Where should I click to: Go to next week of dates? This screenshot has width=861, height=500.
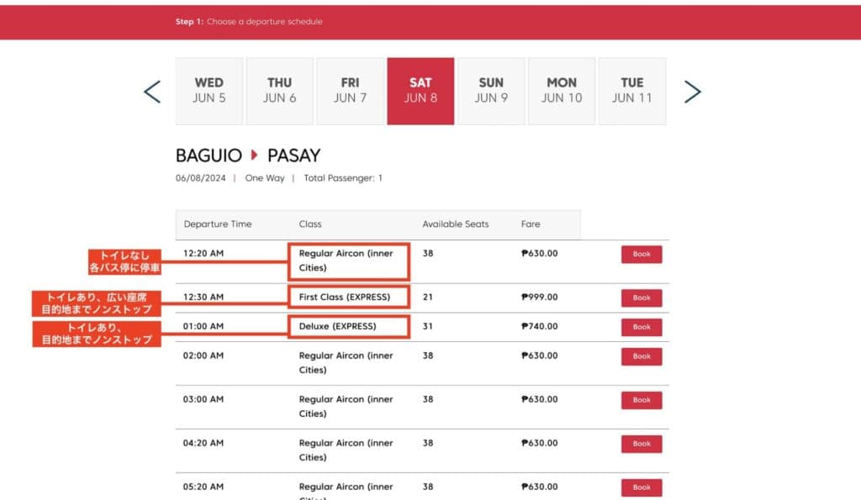693,92
